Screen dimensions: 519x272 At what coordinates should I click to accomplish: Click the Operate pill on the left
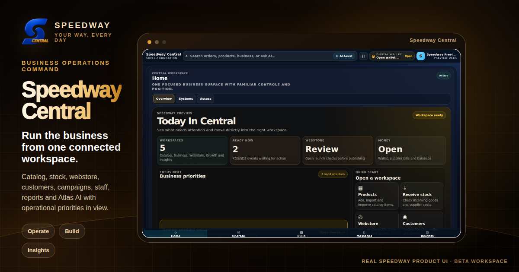[38, 231]
